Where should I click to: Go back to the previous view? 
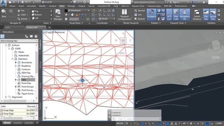coord(4,13)
